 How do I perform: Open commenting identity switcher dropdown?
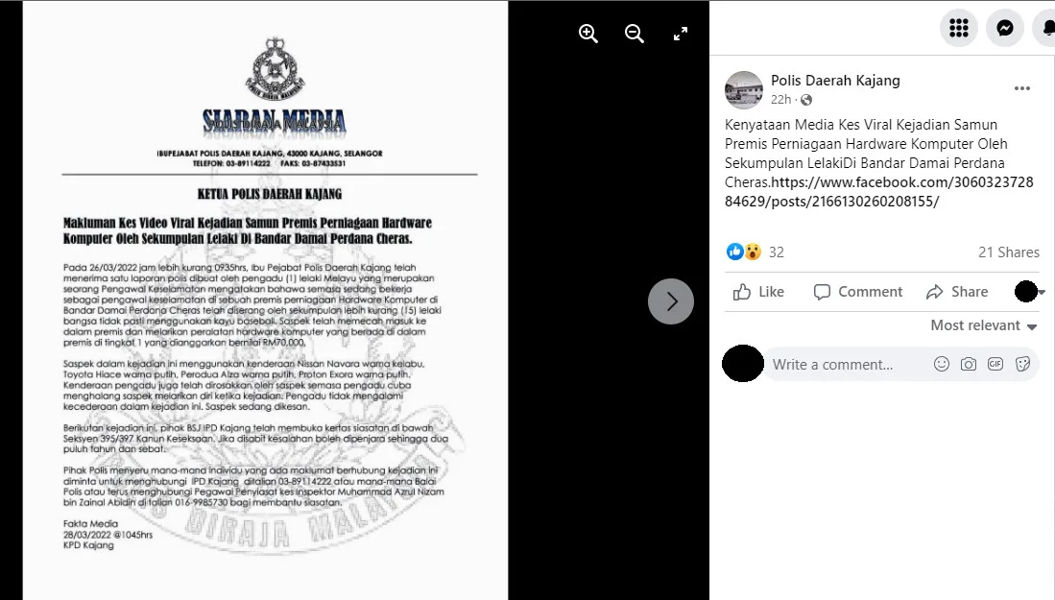[1029, 291]
